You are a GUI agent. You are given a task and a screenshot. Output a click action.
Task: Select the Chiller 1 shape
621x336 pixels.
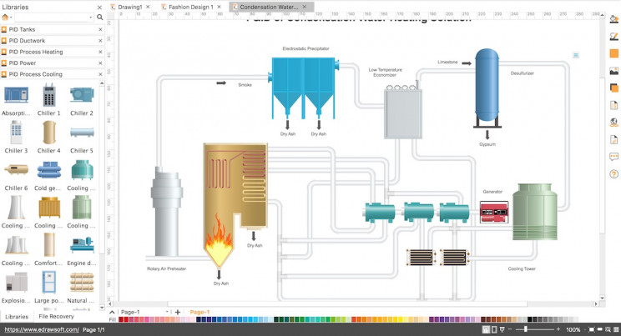coord(49,95)
